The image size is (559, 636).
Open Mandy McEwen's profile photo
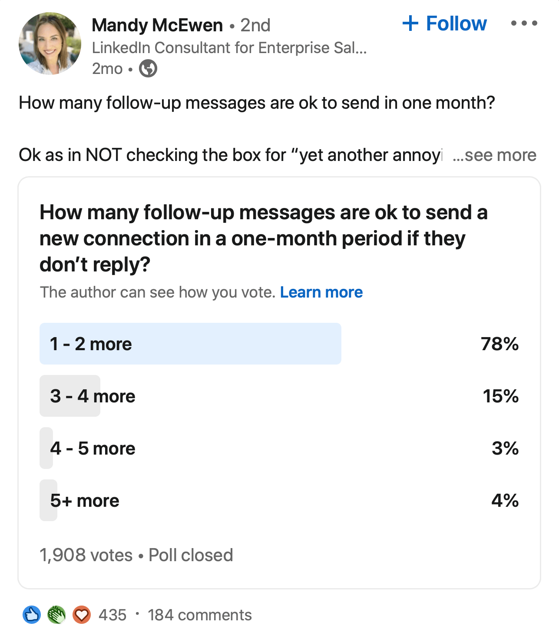point(50,44)
